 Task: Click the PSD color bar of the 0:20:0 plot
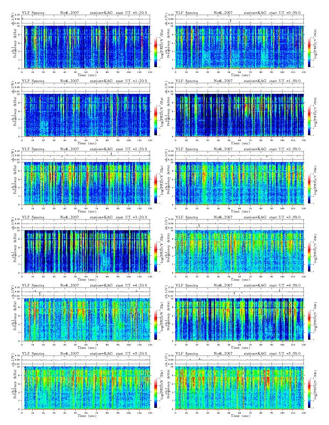click(155, 52)
